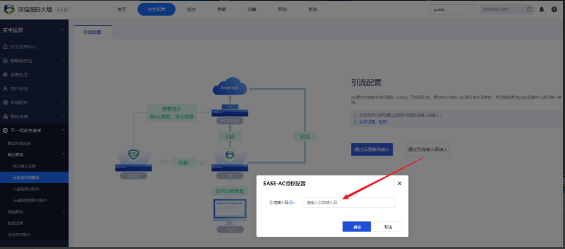Open the notification bell in the top bar
The image size is (565, 249).
coord(541,10)
